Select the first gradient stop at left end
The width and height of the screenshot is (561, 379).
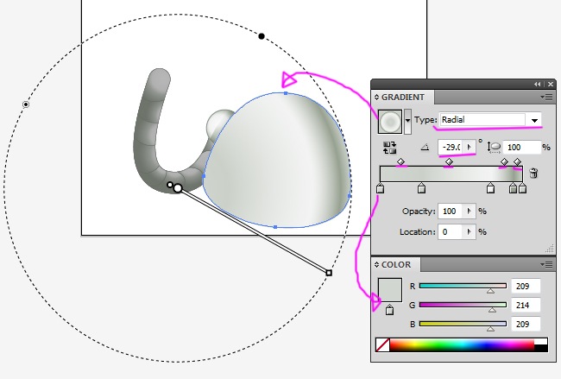[381, 188]
